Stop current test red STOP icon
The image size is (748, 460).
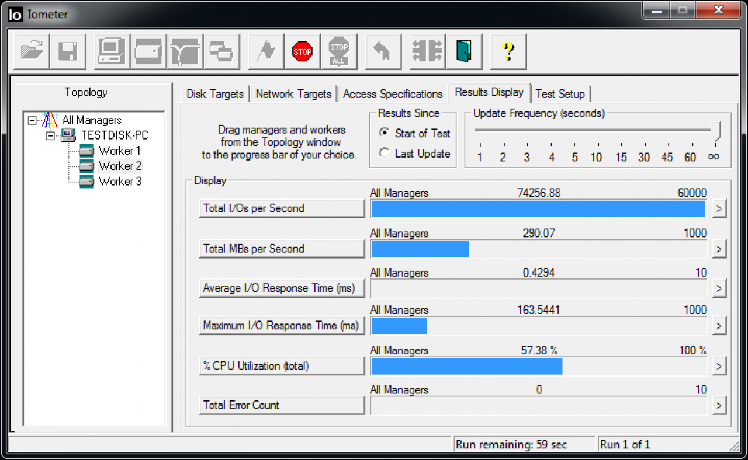coord(303,52)
